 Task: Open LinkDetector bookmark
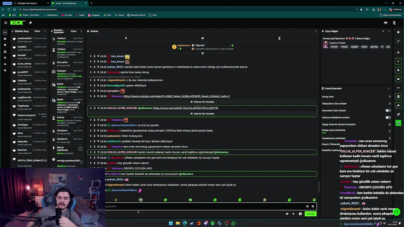50,15
